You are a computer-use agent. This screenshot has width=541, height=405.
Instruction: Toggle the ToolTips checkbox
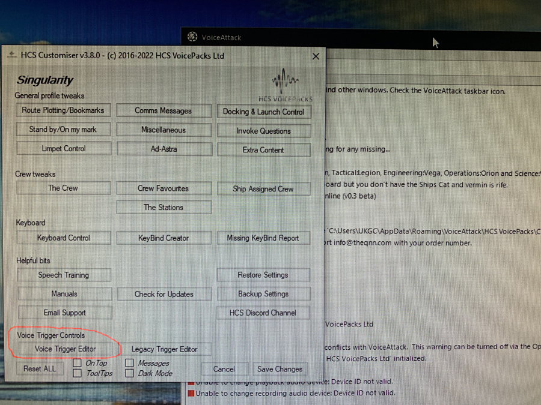[78, 373]
